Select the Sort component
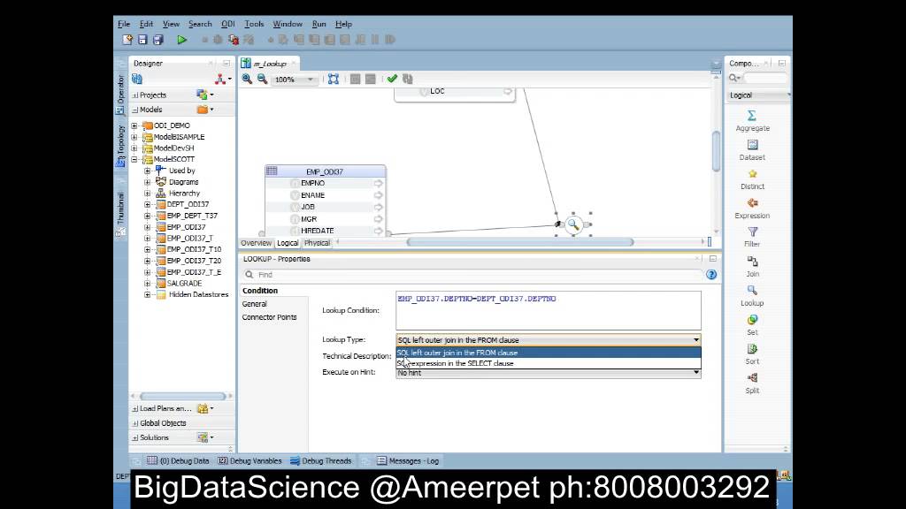This screenshot has height=509, width=906. point(752,354)
